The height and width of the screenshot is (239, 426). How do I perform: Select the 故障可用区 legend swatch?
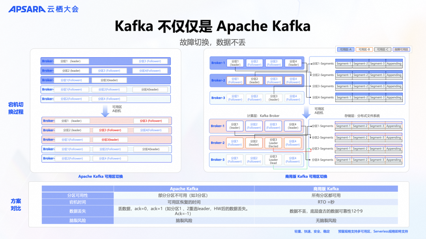(x=401, y=49)
